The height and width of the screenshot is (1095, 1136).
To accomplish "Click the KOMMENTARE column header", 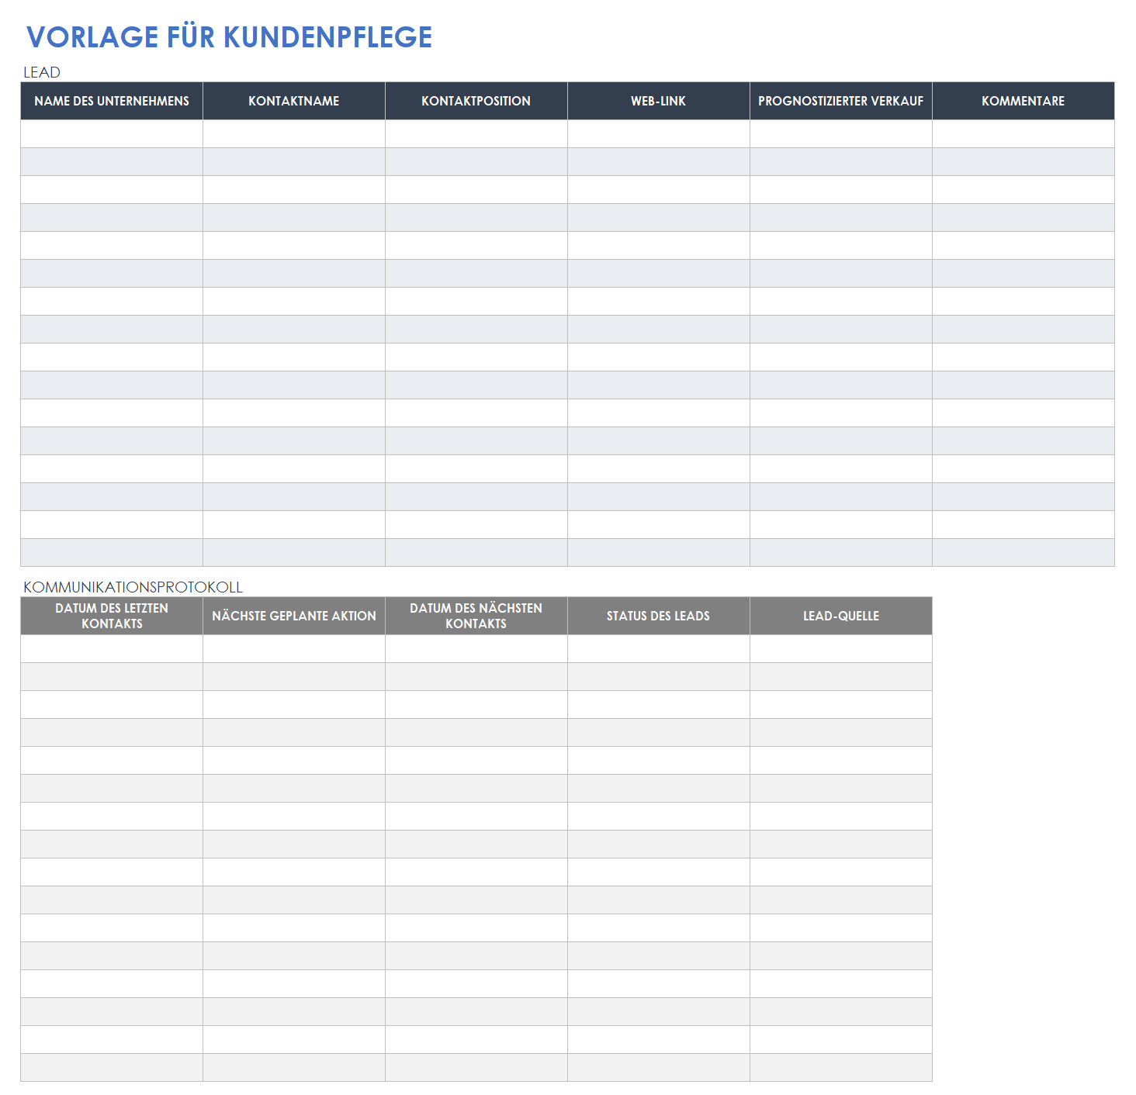I will [x=1023, y=101].
